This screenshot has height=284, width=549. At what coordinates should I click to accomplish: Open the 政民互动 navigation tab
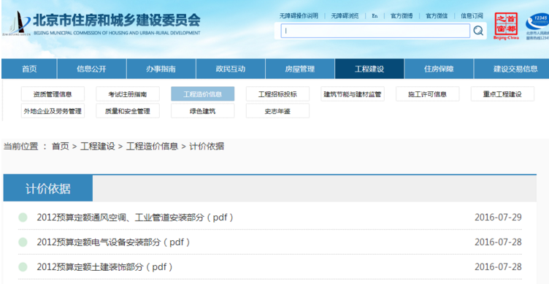[x=231, y=69]
